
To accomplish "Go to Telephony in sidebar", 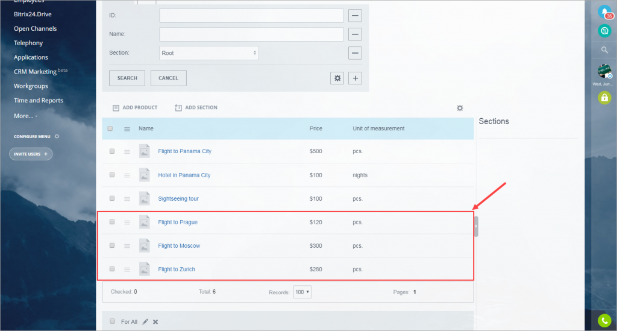I will click(28, 43).
